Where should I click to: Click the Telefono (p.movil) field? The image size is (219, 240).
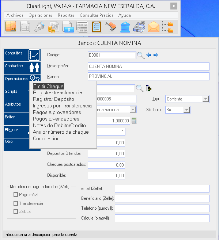(162, 208)
